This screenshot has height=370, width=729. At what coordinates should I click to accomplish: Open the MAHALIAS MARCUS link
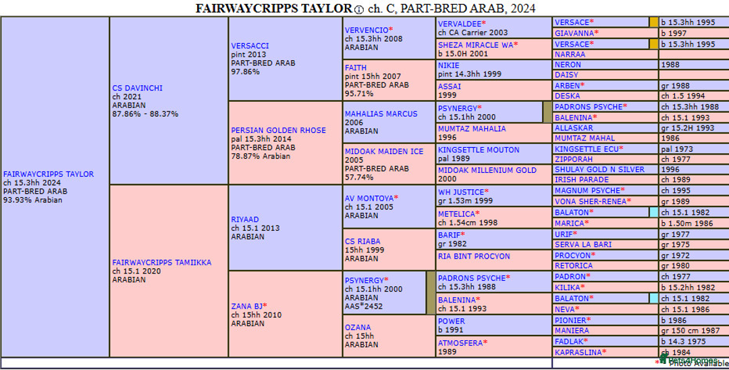point(381,113)
